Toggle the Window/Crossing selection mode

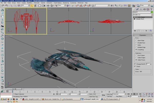pos(44,6)
